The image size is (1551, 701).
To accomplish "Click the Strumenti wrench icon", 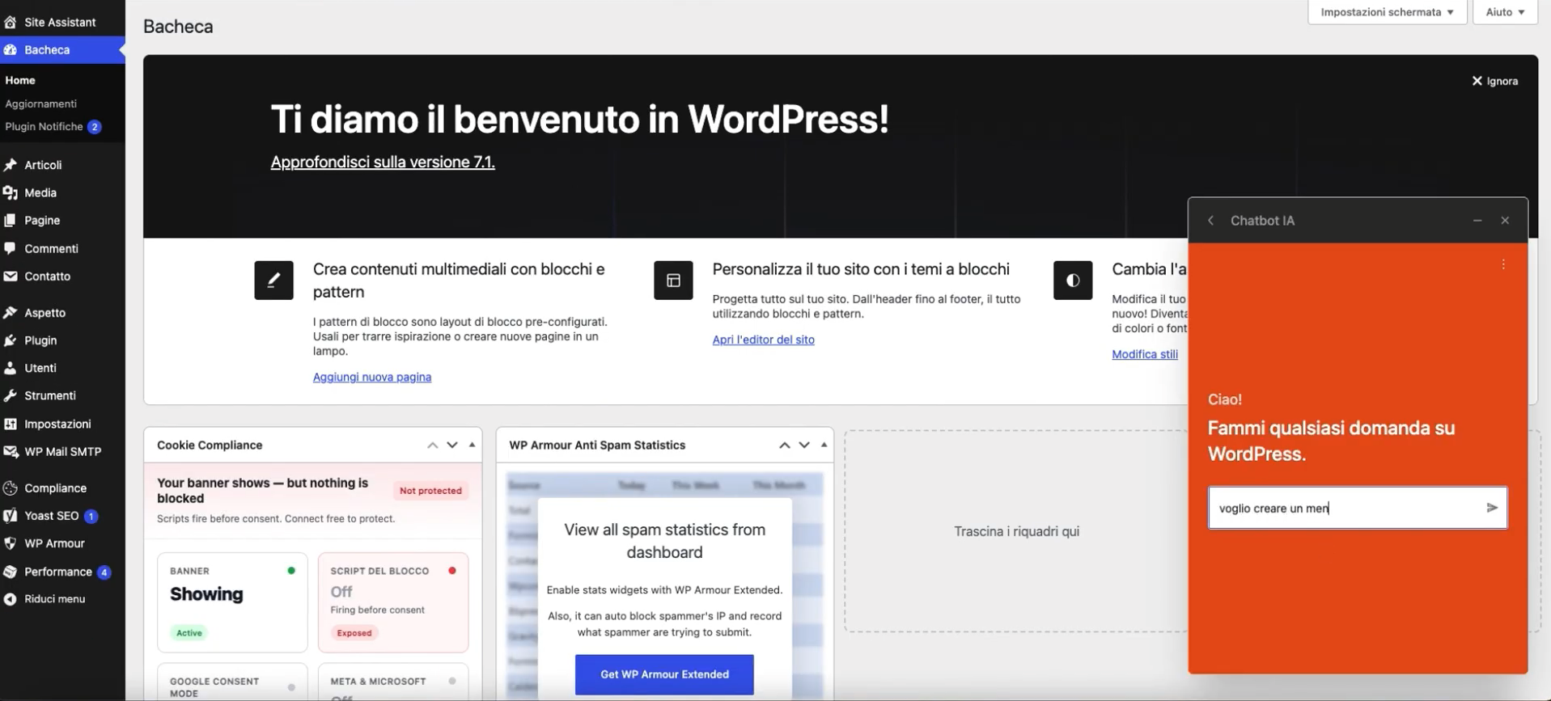I will [11, 395].
